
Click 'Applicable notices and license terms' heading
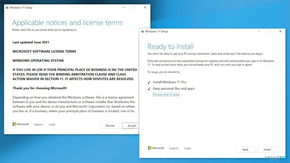[x=67, y=22]
